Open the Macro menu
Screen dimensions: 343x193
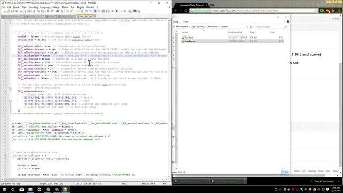[x=65, y=7]
